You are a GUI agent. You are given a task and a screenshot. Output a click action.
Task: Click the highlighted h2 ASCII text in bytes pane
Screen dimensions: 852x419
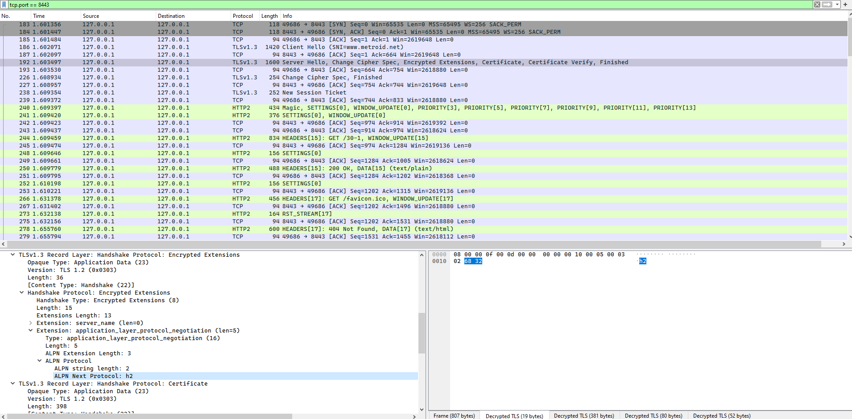click(x=642, y=261)
